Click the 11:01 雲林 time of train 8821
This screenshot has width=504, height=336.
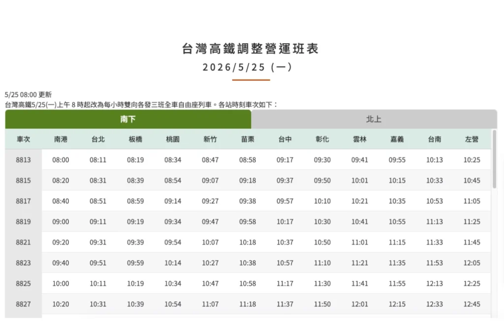point(360,242)
